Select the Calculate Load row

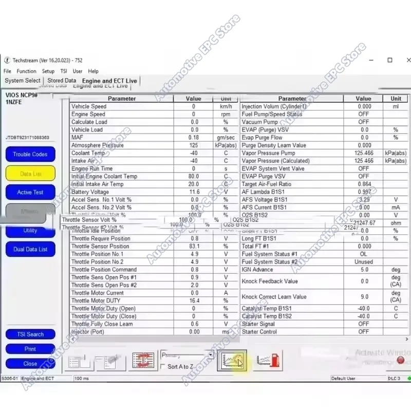click(154, 122)
